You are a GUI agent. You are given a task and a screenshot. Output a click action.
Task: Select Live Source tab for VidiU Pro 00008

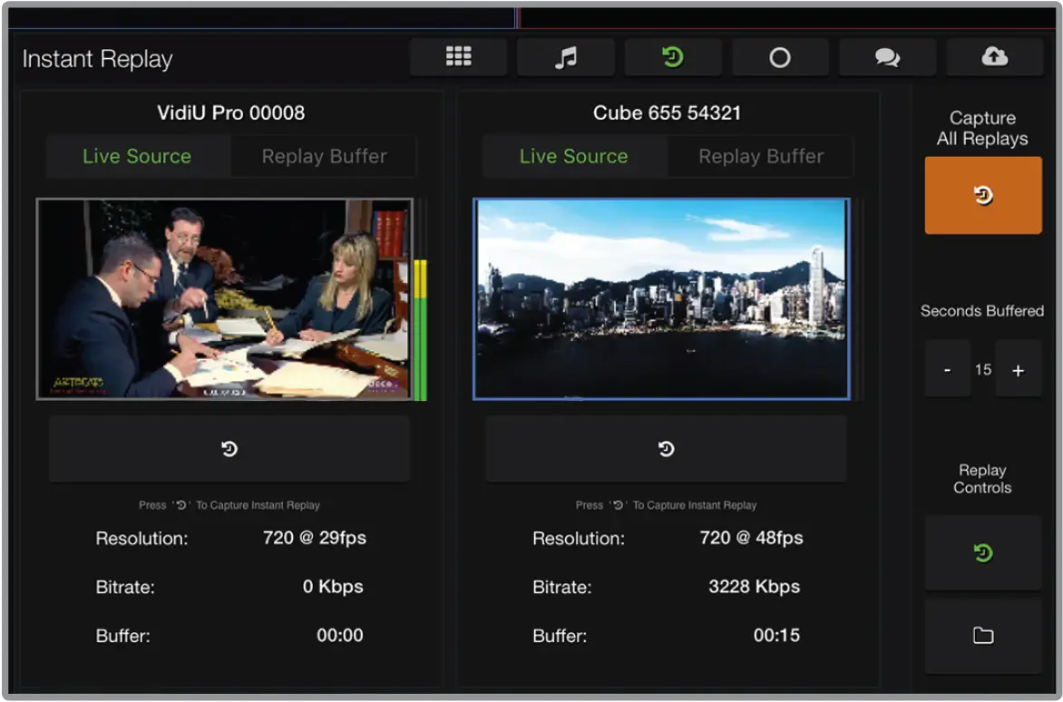(138, 157)
